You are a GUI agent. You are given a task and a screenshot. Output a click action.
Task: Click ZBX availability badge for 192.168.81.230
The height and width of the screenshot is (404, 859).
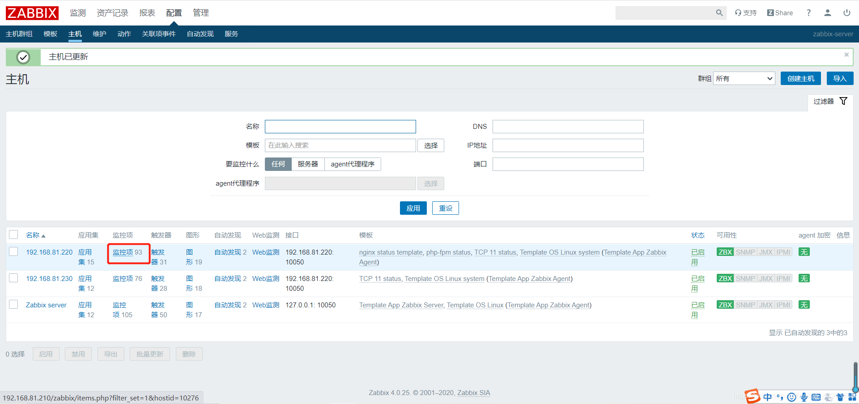coord(725,279)
